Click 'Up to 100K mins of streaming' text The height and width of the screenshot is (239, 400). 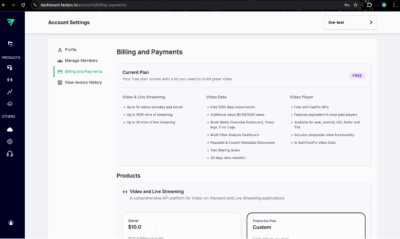pos(149,115)
